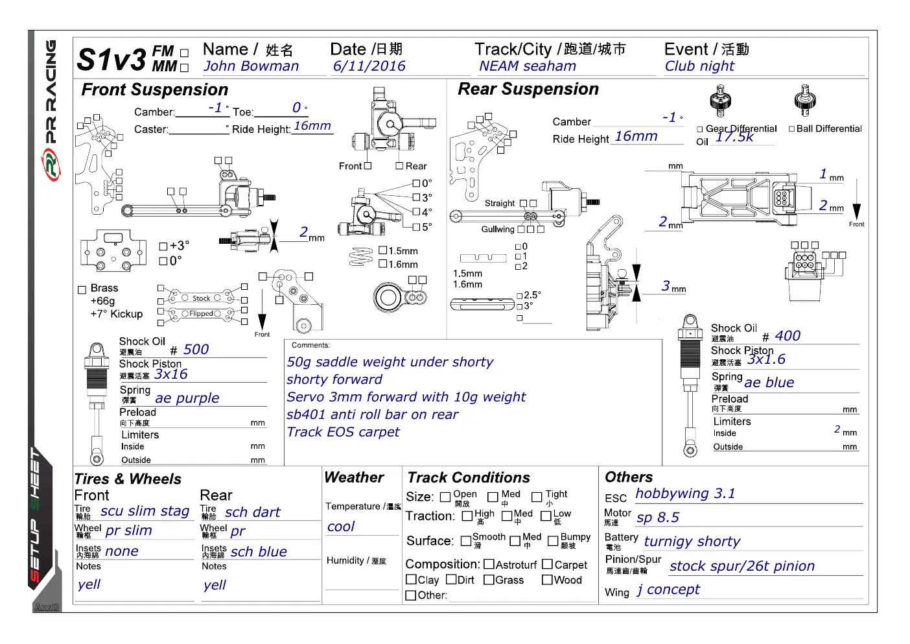Click the front Shock Oil value 500

tap(196, 350)
